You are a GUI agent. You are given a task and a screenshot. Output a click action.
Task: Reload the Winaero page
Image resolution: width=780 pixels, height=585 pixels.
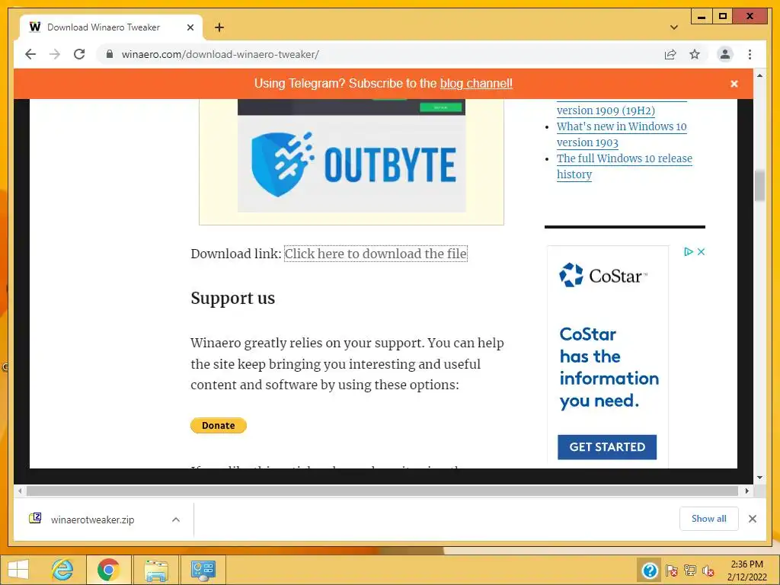(x=79, y=54)
